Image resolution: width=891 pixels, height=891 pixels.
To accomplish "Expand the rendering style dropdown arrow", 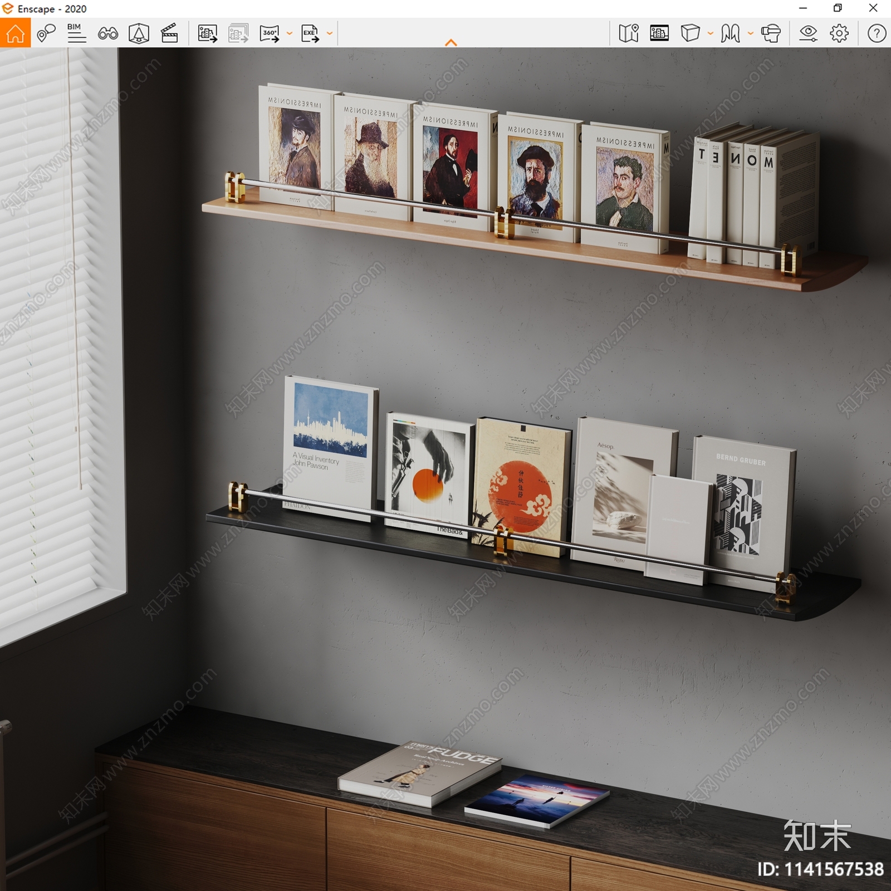I will pyautogui.click(x=751, y=33).
